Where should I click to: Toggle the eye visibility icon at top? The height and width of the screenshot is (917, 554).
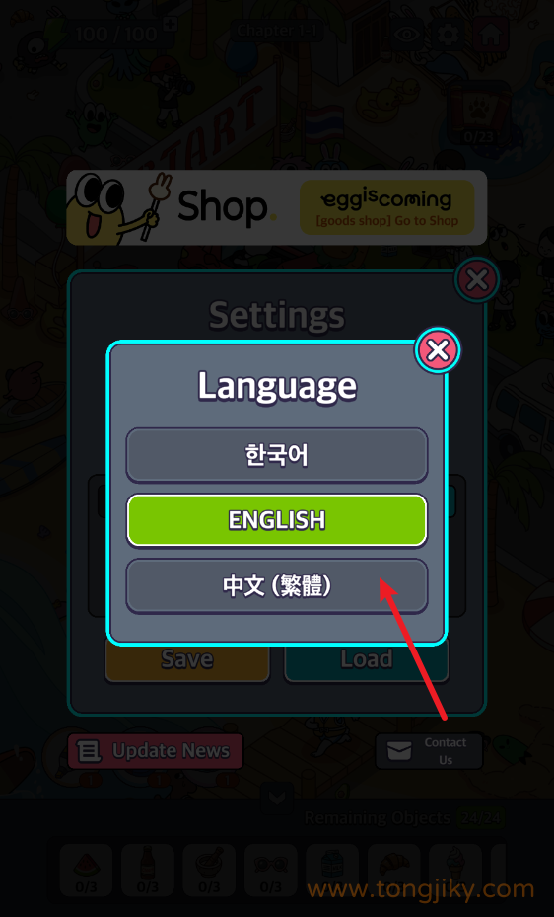pos(407,34)
